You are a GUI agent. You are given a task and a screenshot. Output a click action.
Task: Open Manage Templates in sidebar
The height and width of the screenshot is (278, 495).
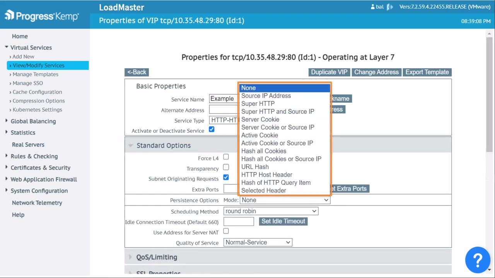(x=35, y=74)
